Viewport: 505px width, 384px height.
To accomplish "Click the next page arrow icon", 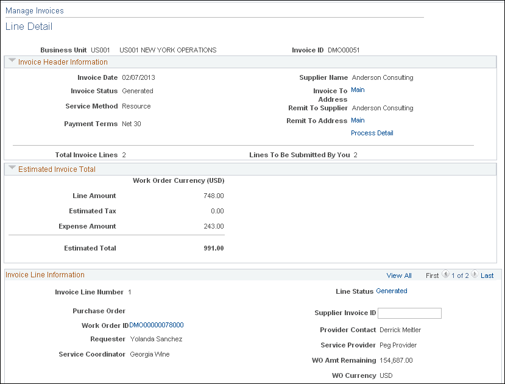I will coord(475,274).
